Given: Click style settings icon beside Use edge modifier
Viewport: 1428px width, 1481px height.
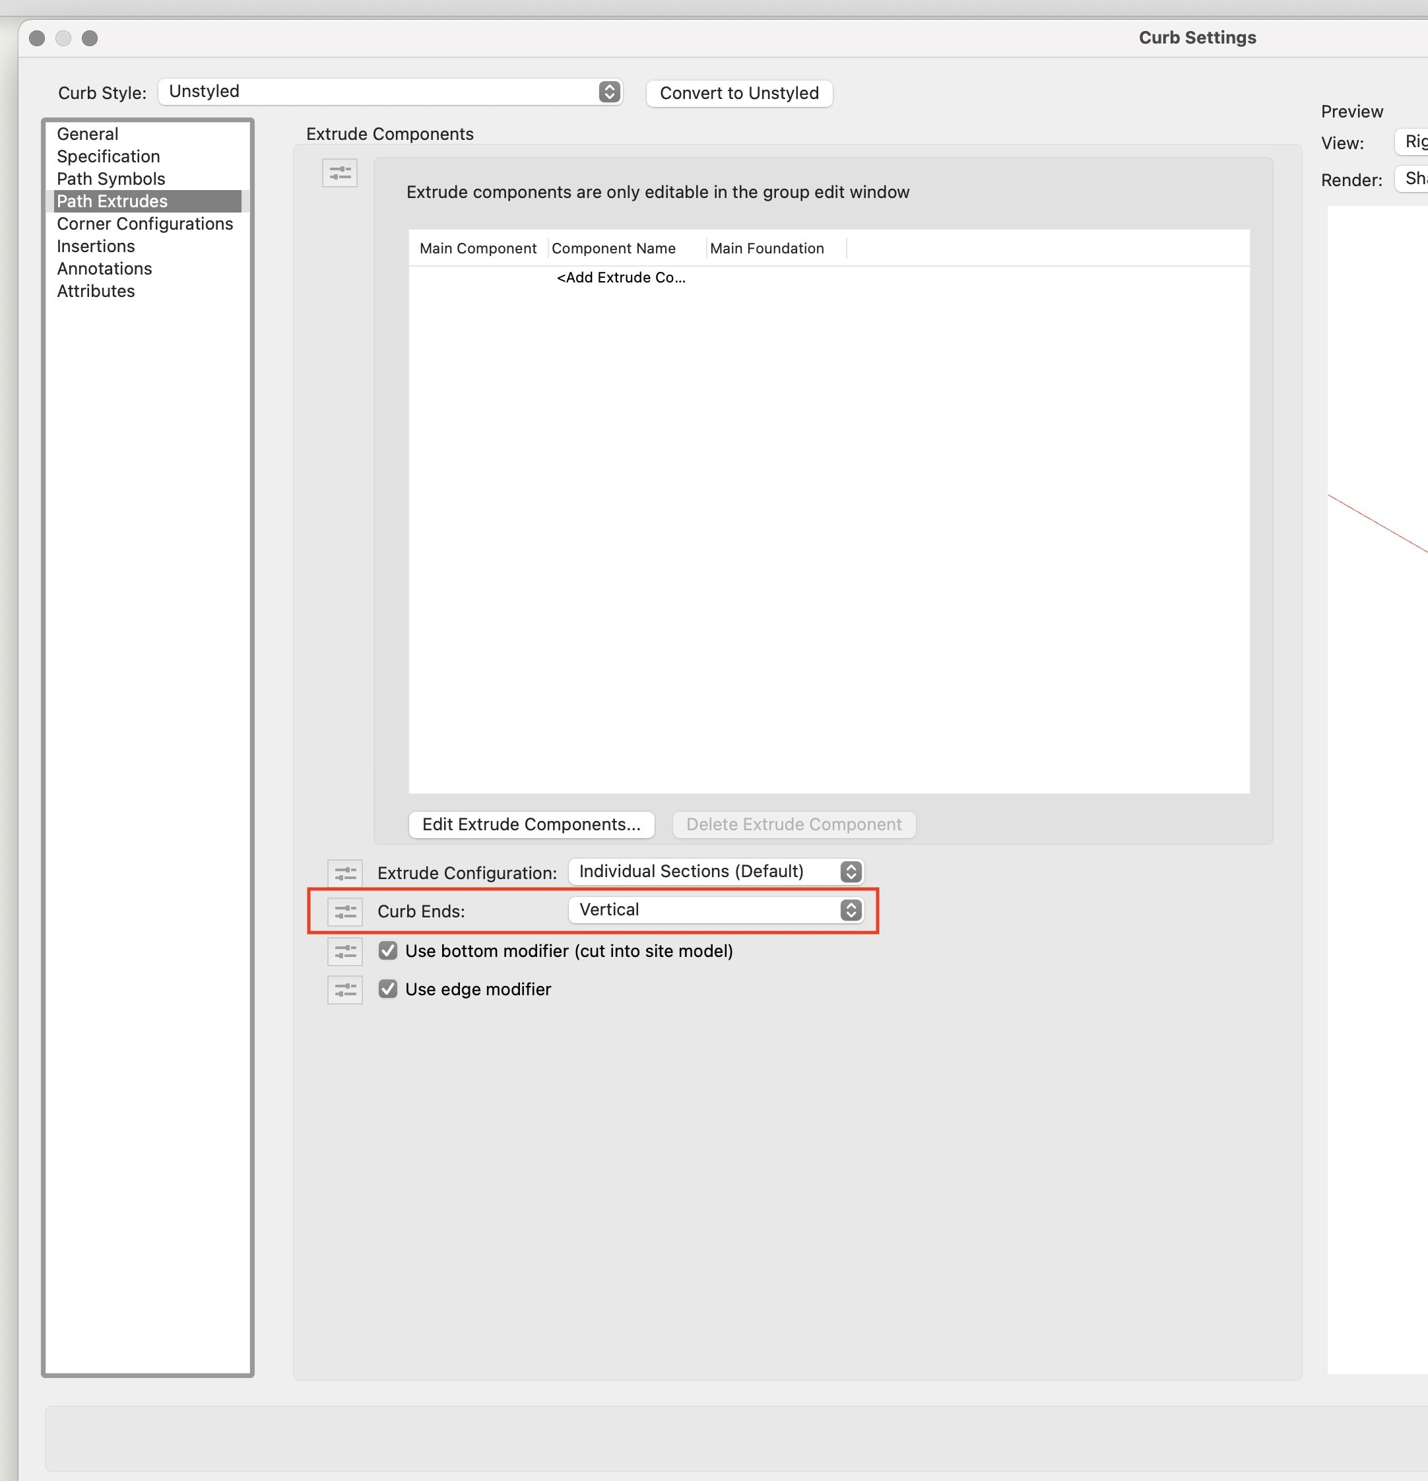Looking at the screenshot, I should (344, 990).
